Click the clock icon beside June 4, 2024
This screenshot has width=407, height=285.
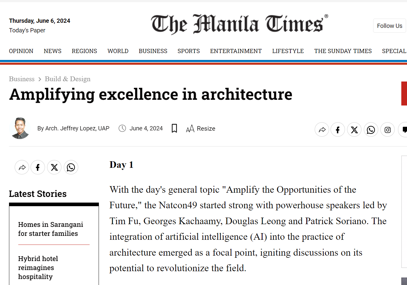click(x=122, y=128)
